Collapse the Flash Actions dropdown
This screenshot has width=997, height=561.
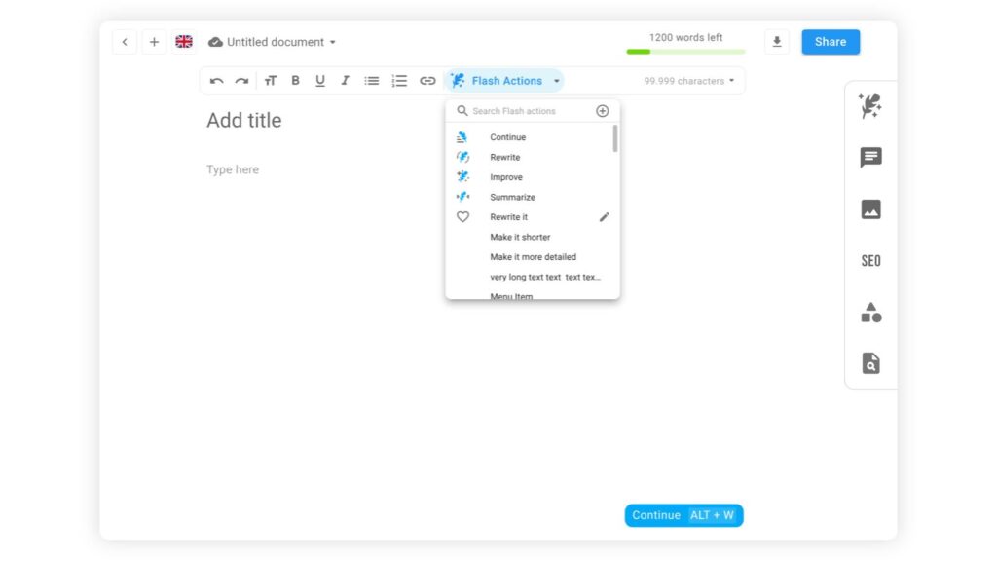point(556,81)
